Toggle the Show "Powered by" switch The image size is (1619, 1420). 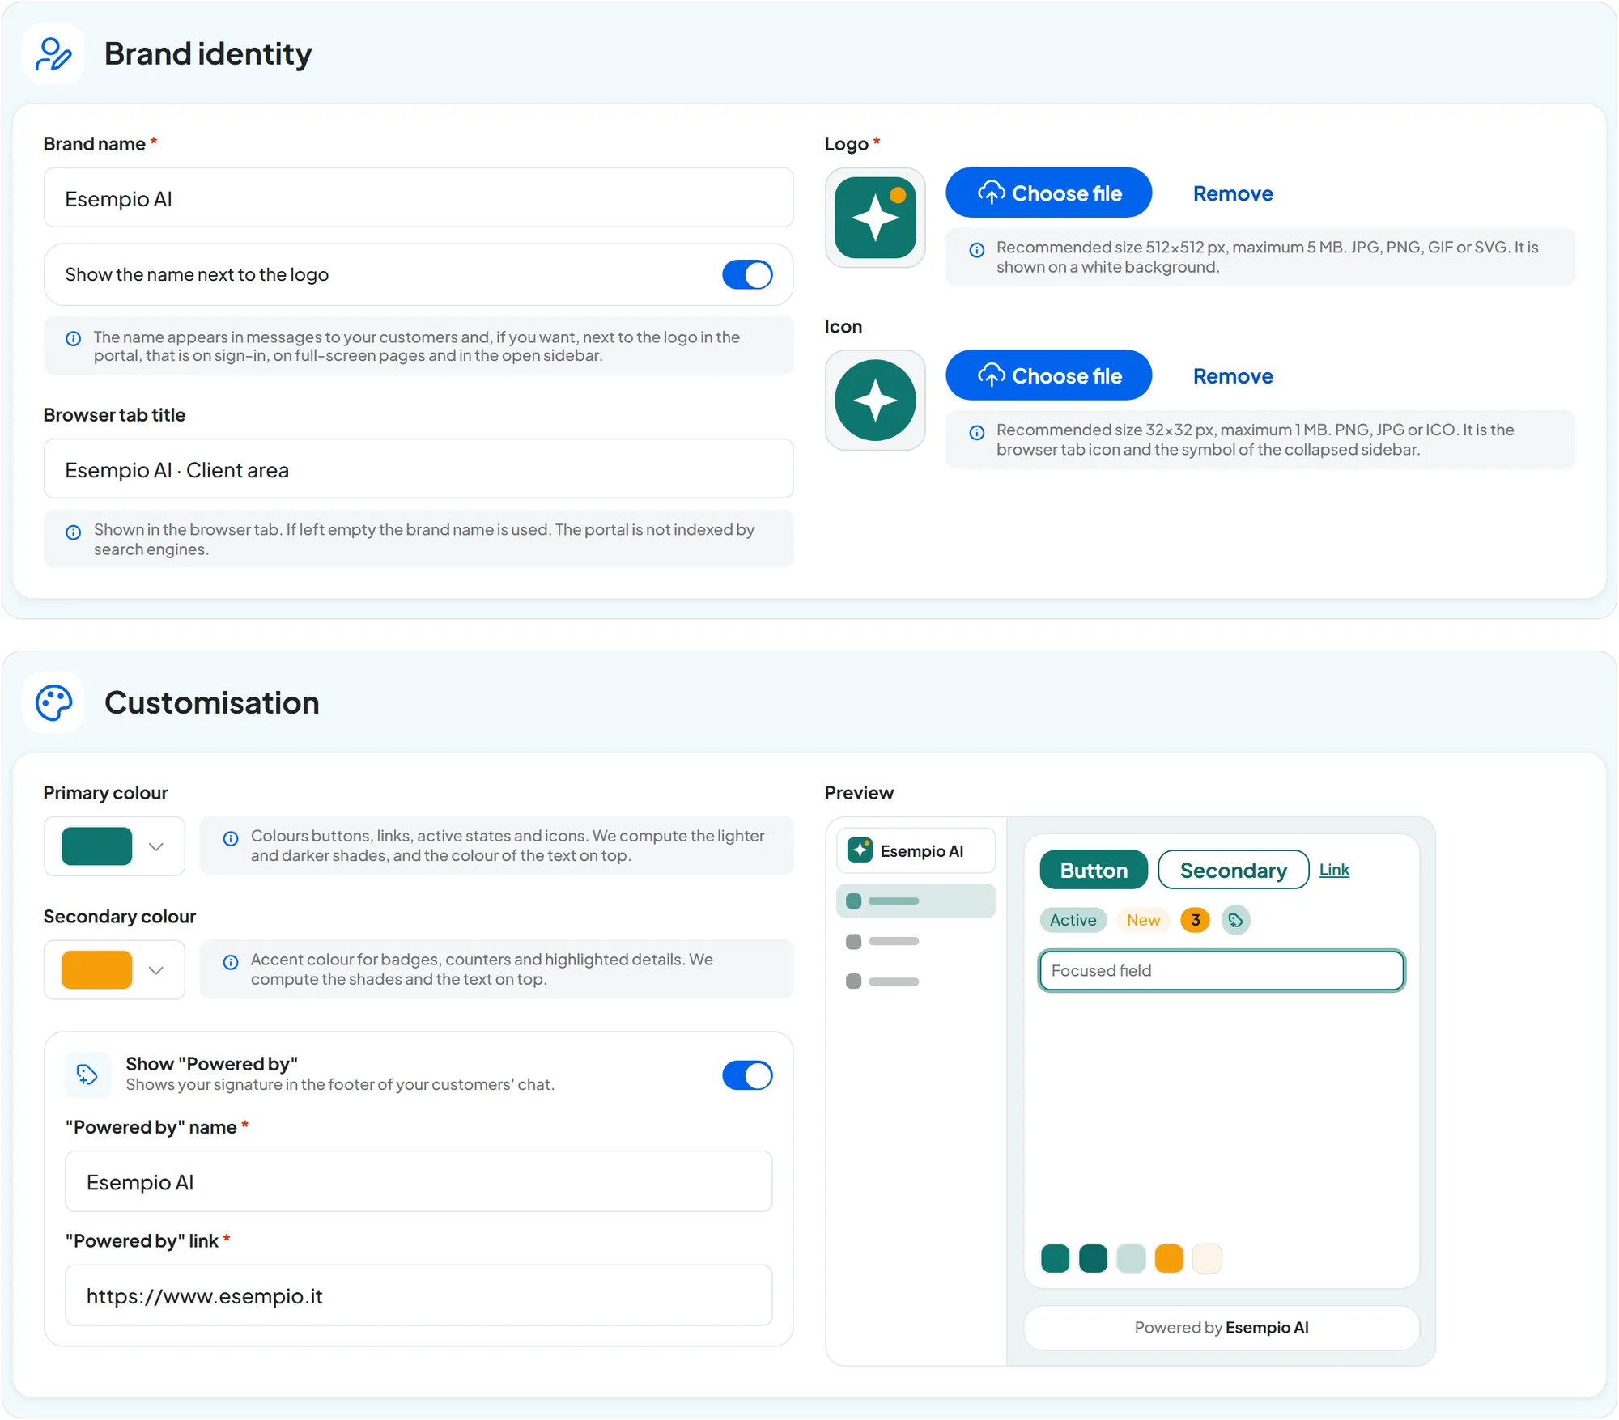[x=747, y=1075]
